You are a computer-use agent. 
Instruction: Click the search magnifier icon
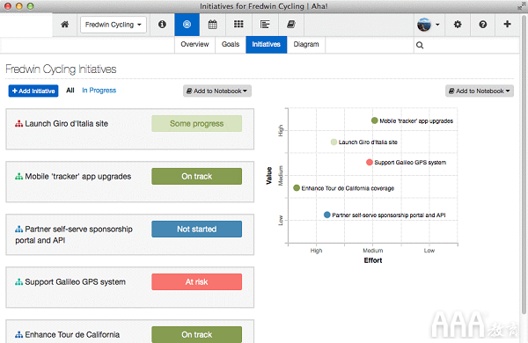(420, 45)
